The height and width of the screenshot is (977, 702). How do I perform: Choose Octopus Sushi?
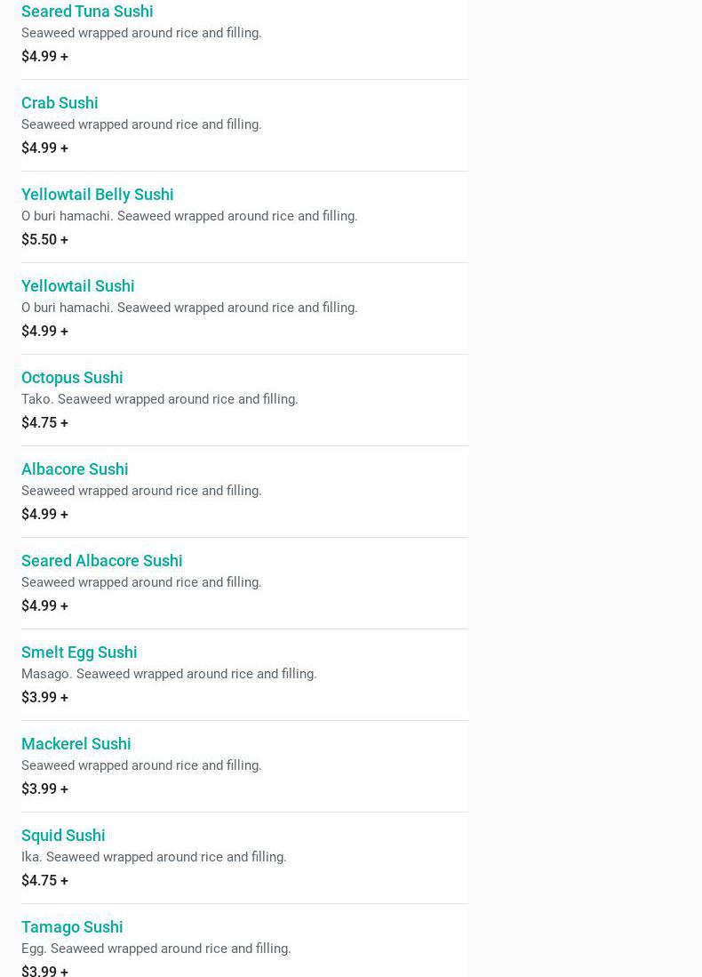click(72, 378)
